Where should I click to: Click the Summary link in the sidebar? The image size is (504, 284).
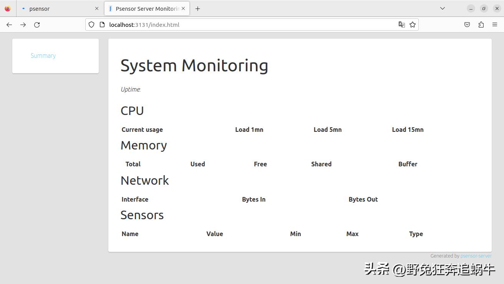pyautogui.click(x=43, y=56)
